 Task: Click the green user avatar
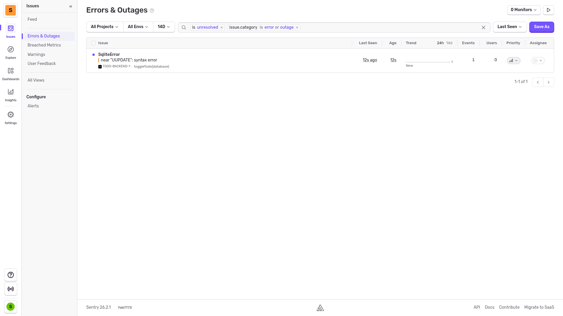(11, 307)
